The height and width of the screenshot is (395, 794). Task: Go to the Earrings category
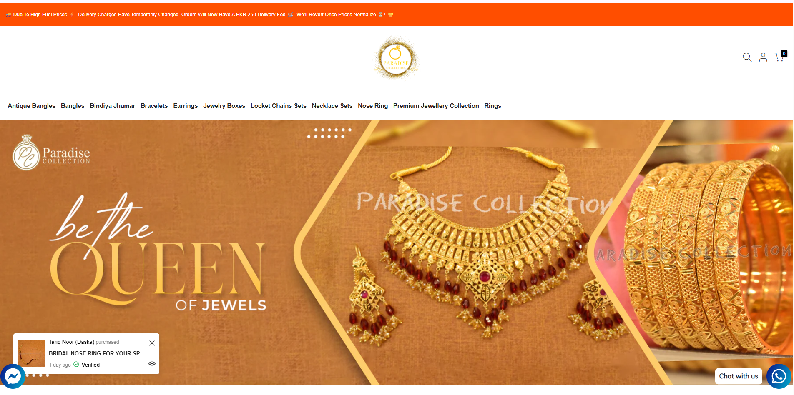click(185, 106)
